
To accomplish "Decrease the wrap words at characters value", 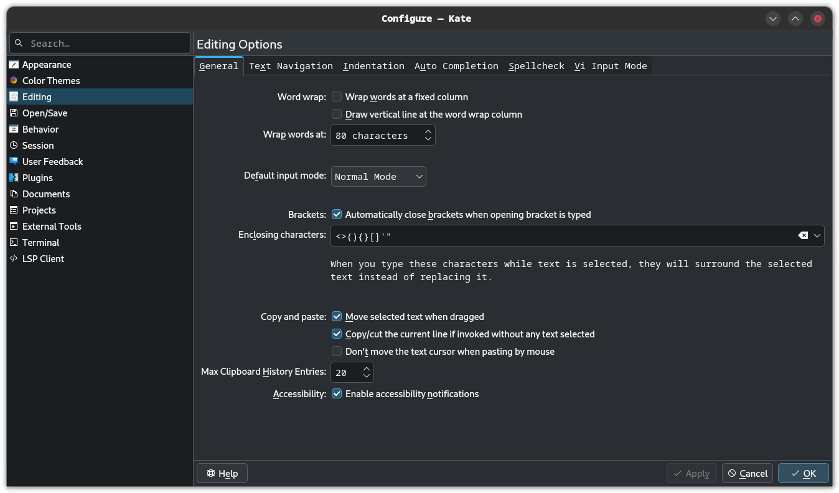I will point(428,139).
